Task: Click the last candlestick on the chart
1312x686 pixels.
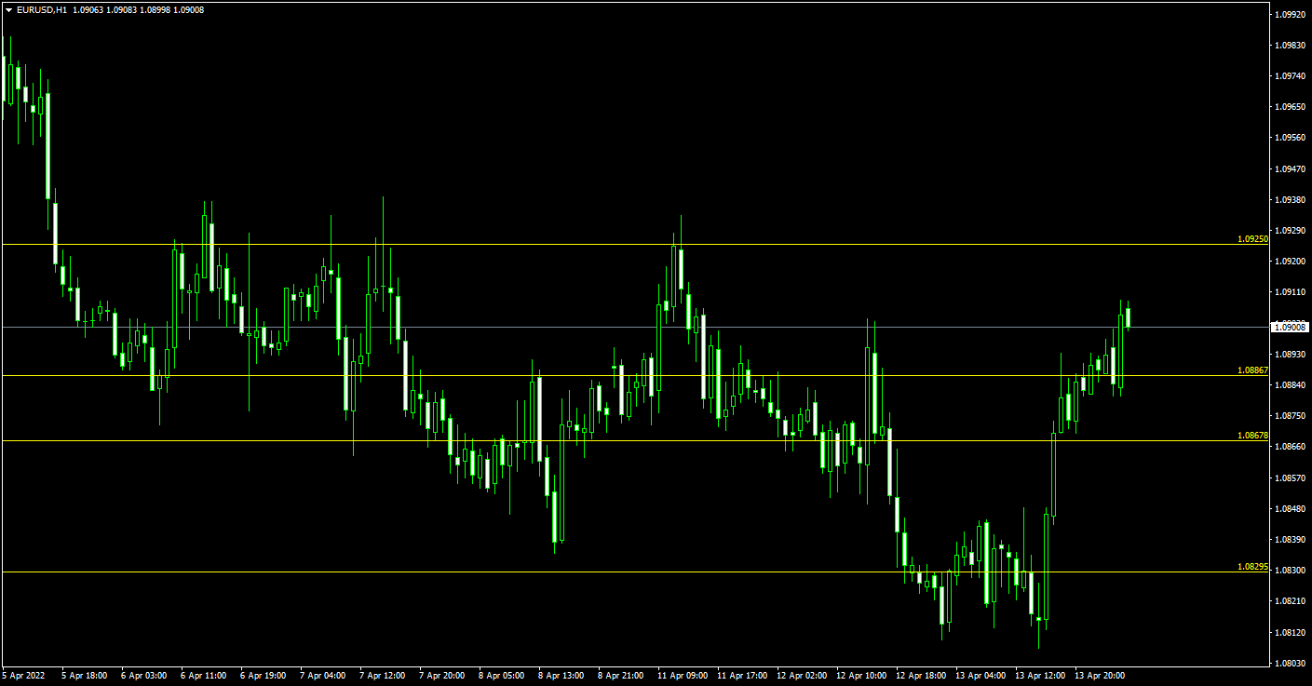Action: point(1128,317)
